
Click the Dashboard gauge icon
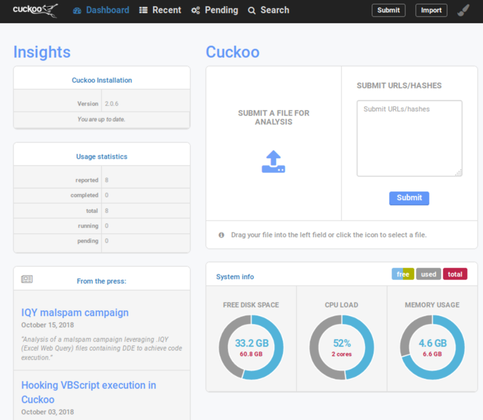point(77,10)
